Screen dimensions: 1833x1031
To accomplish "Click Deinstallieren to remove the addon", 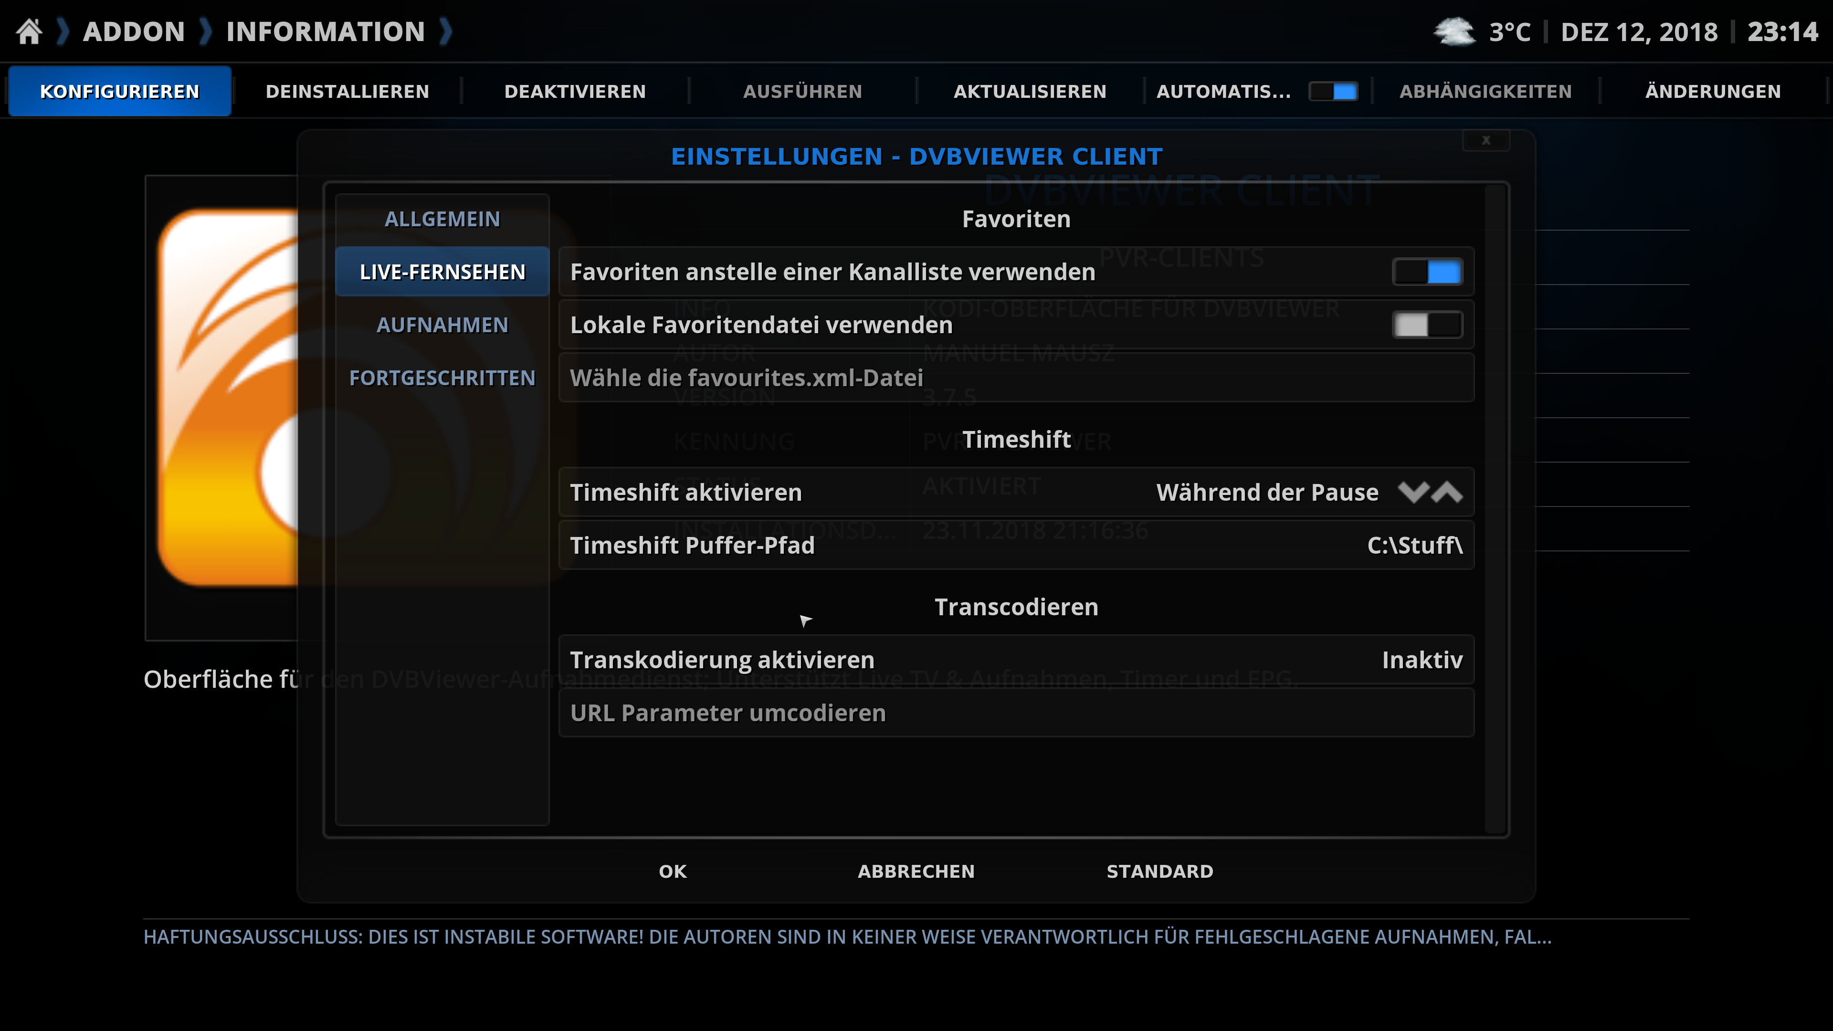I will [347, 91].
